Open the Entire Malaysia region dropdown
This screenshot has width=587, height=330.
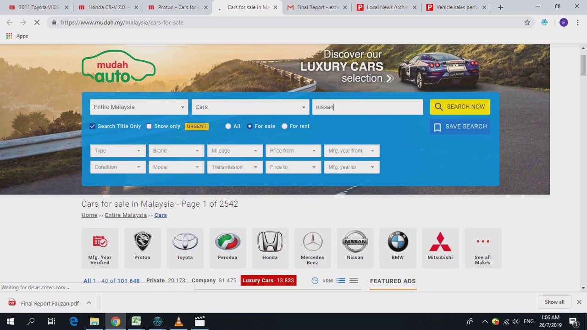[x=139, y=107]
